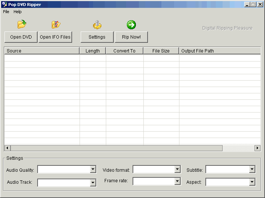Expand the Audio Quality dropdown

click(93, 169)
